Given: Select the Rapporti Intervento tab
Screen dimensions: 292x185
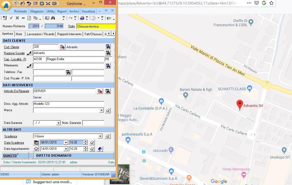Looking at the screenshot, I should click(69, 34).
